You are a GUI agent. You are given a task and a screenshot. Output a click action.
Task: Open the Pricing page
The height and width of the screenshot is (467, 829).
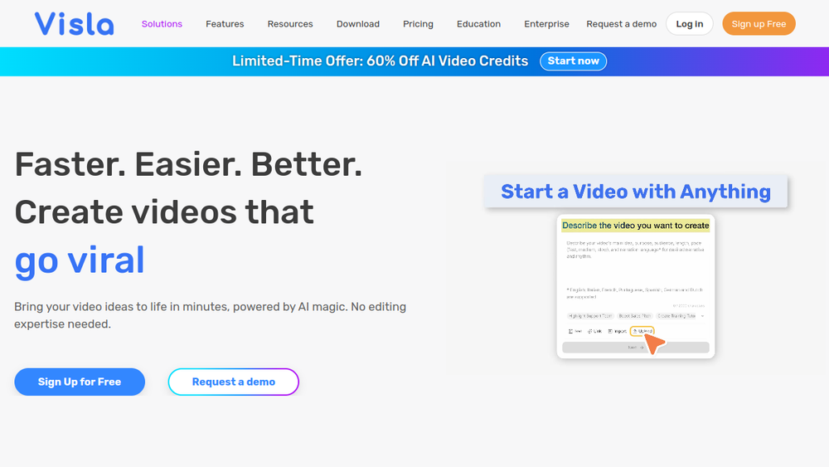[418, 24]
